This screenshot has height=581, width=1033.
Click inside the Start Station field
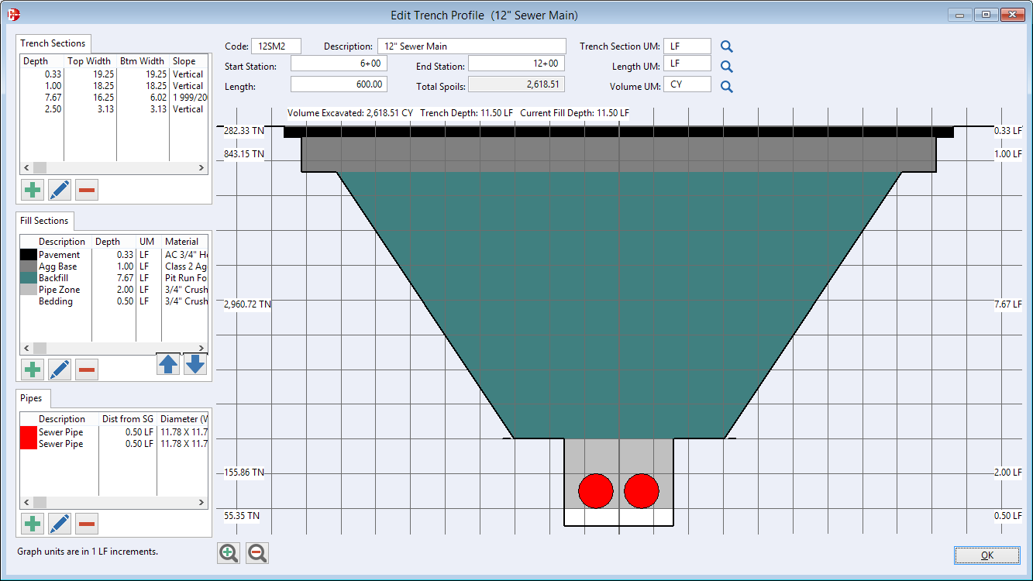[x=339, y=63]
